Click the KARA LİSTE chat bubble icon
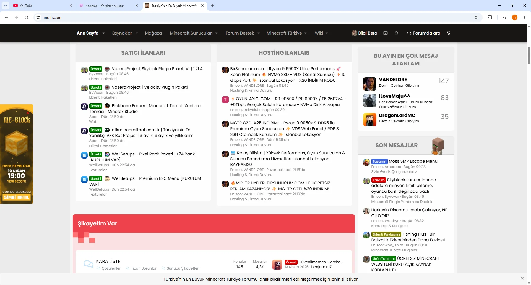This screenshot has height=285, width=531. click(x=88, y=264)
